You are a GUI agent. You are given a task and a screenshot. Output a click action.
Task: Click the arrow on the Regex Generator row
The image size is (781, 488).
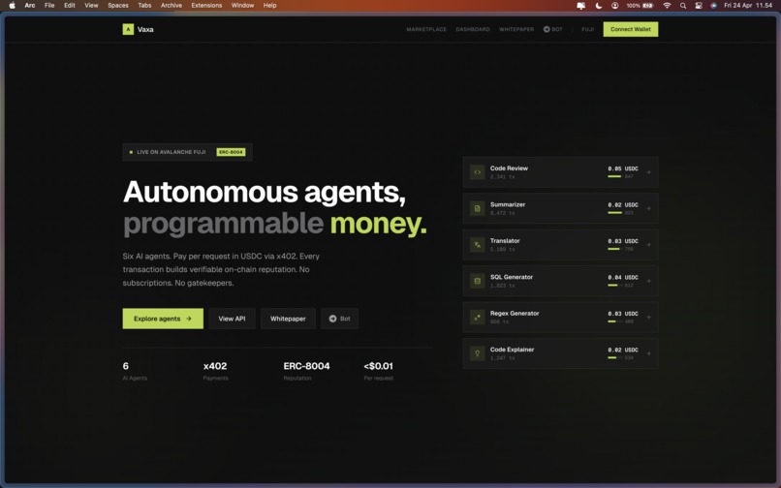point(648,318)
